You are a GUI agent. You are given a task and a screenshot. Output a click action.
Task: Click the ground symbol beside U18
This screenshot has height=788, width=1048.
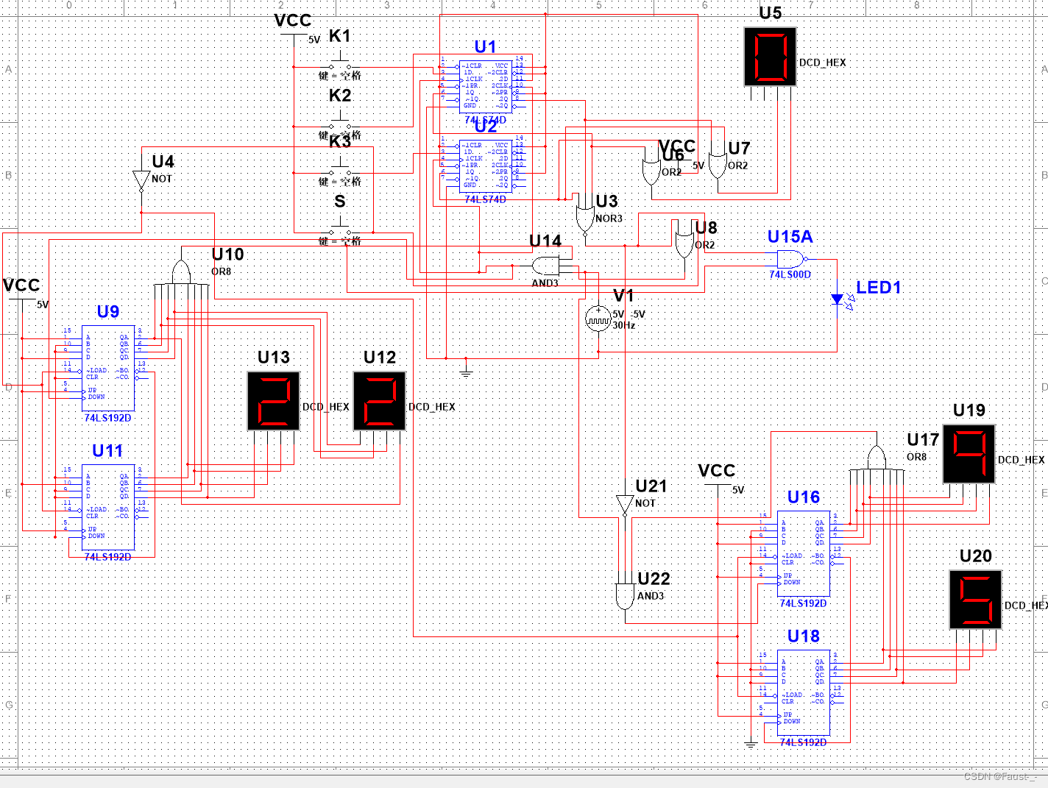point(750,744)
